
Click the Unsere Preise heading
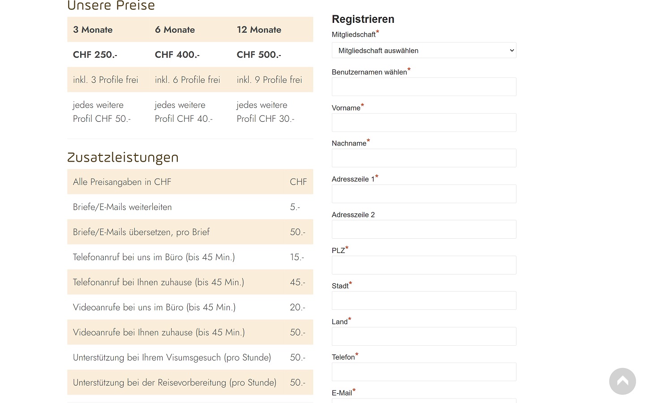click(111, 6)
